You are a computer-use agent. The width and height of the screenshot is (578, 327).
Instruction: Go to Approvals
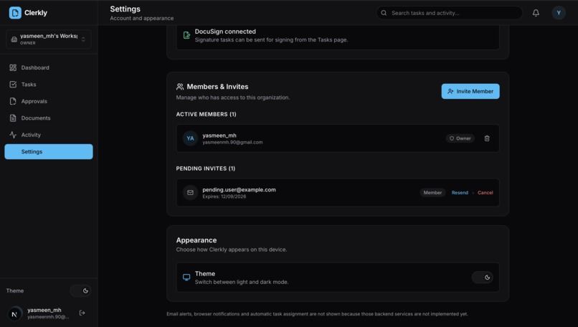click(49, 101)
